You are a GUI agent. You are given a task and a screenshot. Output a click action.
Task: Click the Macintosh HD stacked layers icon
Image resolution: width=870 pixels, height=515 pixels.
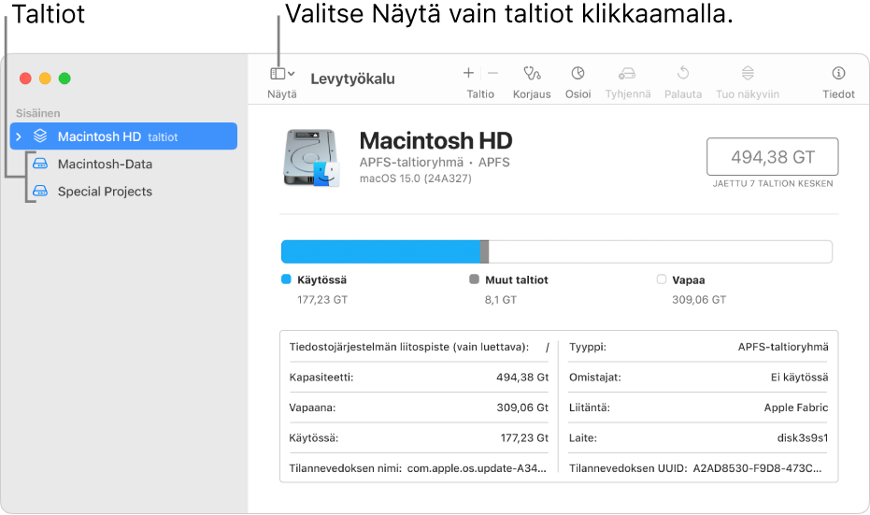[x=40, y=136]
